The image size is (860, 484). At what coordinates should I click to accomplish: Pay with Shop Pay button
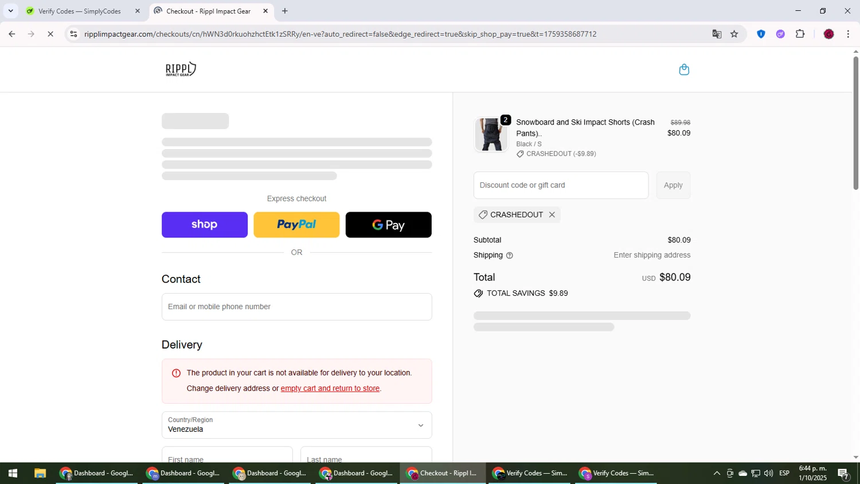pos(205,225)
